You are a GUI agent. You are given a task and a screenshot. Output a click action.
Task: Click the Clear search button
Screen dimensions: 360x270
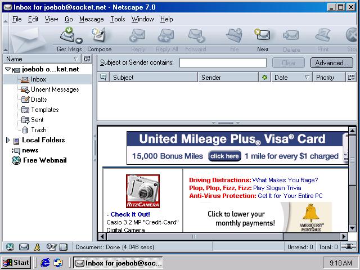pos(289,63)
